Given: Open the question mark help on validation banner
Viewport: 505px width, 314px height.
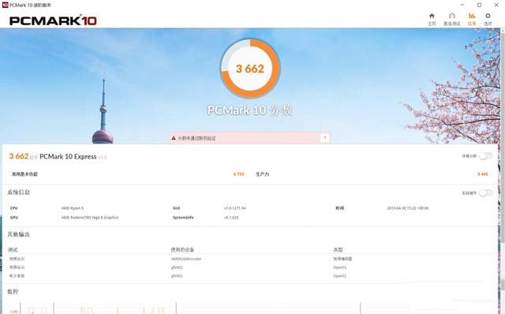Looking at the screenshot, I should pos(325,138).
